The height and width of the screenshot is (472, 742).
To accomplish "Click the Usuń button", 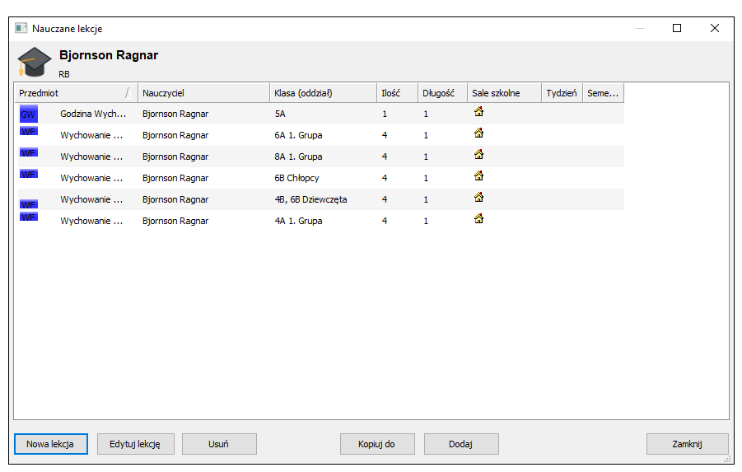I will tap(219, 444).
